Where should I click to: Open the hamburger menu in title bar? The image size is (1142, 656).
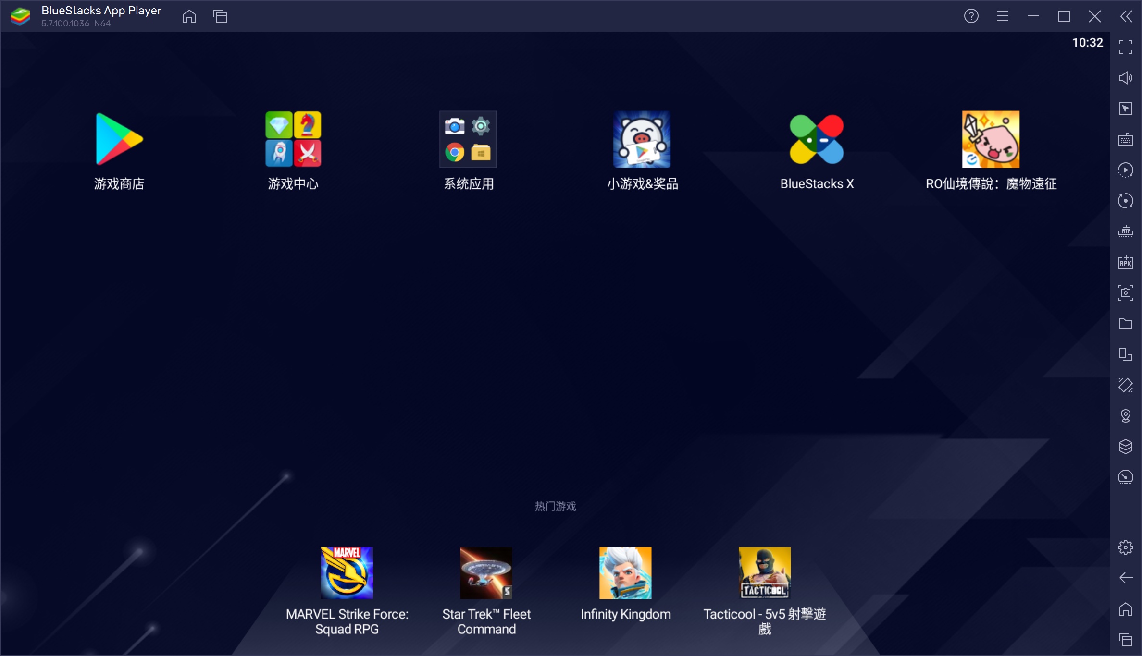click(x=1003, y=16)
